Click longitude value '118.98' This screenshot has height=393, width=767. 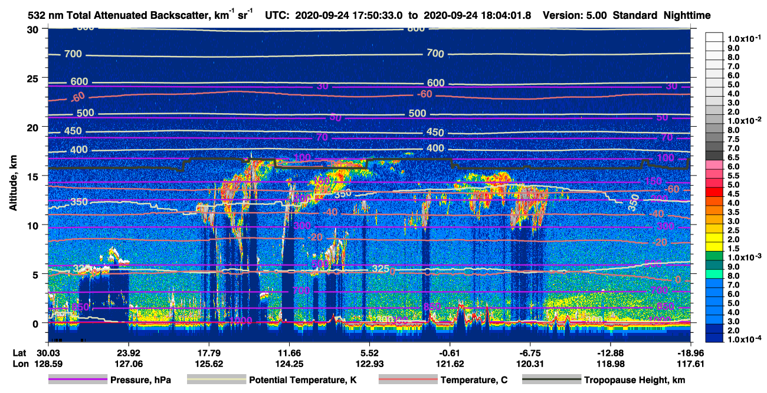[x=611, y=364]
